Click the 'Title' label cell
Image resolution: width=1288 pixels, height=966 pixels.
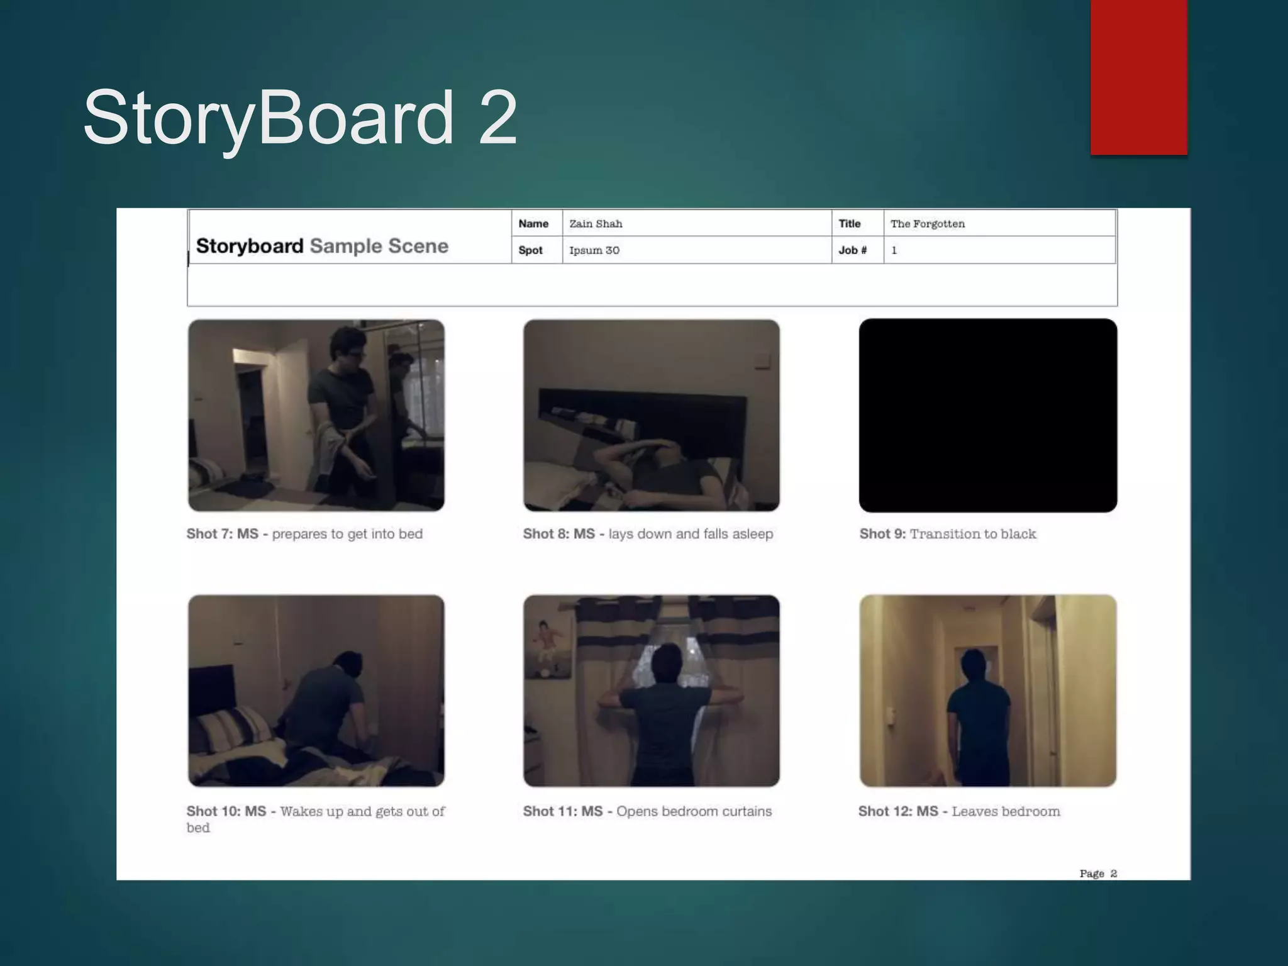[x=858, y=223]
